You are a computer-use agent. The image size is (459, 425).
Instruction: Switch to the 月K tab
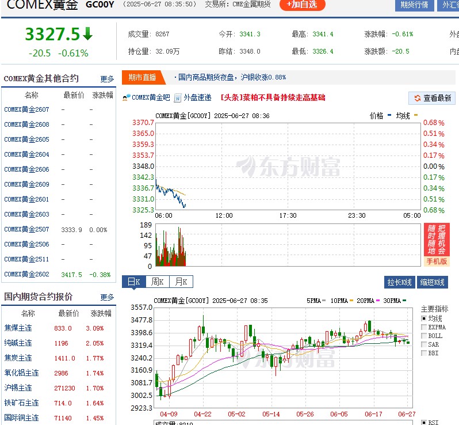tap(181, 282)
